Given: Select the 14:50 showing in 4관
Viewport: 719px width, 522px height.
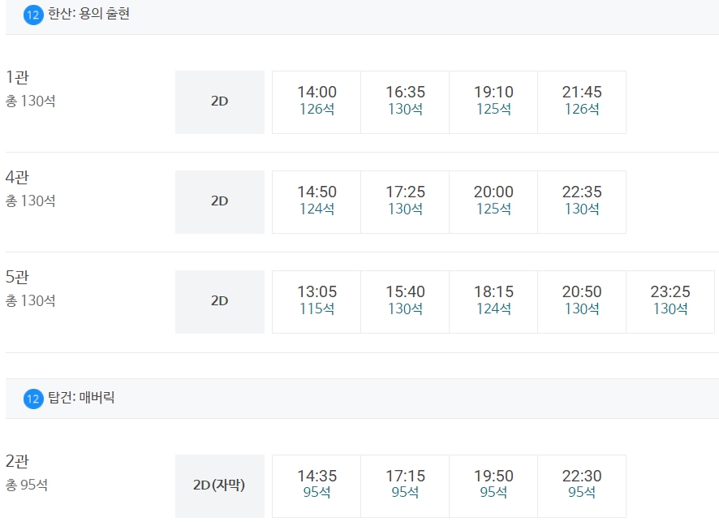Looking at the screenshot, I should 316,202.
